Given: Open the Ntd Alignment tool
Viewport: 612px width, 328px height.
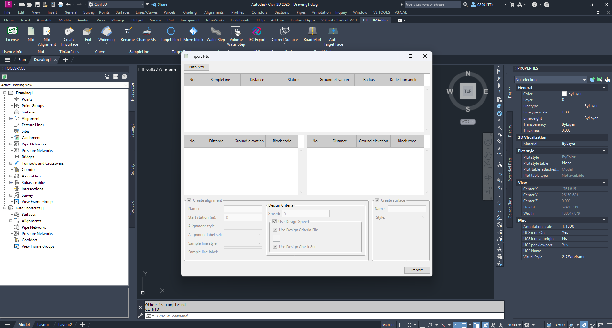Looking at the screenshot, I should [x=47, y=36].
